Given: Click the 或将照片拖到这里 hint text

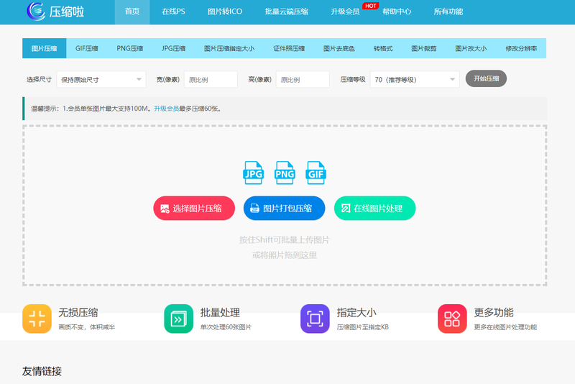Looking at the screenshot, I should (285, 255).
